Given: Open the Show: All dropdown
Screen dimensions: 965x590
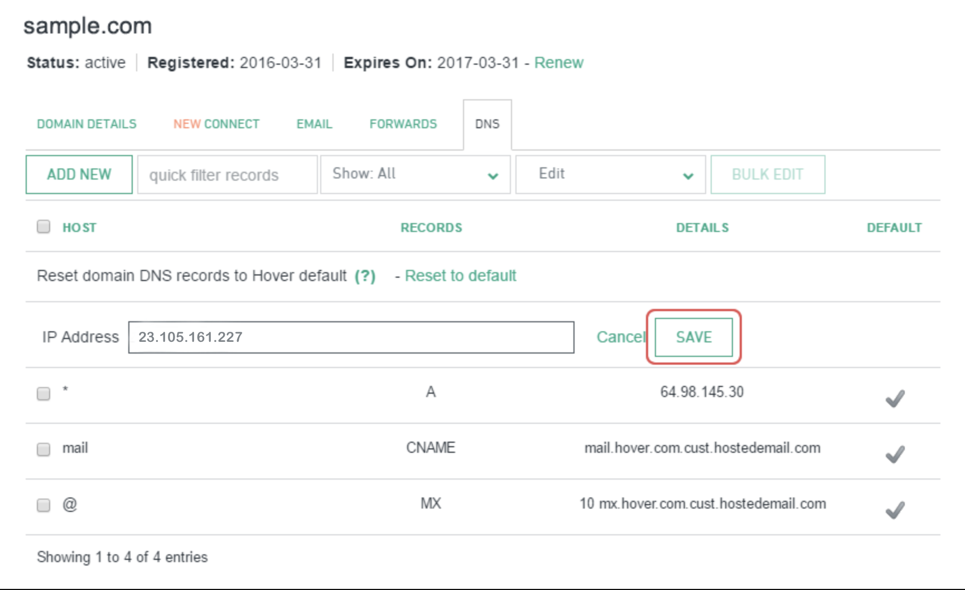Looking at the screenshot, I should tap(415, 175).
